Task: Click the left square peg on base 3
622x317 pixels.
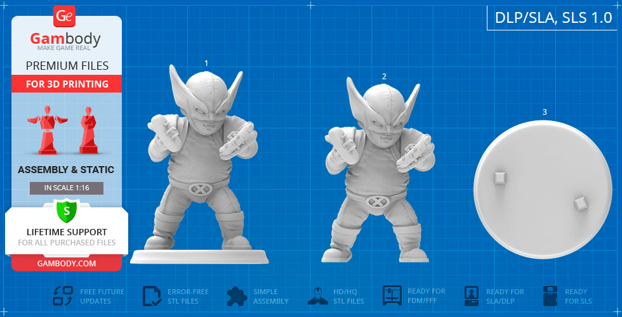Action: [499, 177]
